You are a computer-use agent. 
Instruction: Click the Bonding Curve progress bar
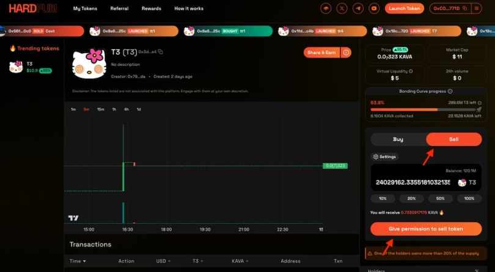[423, 109]
